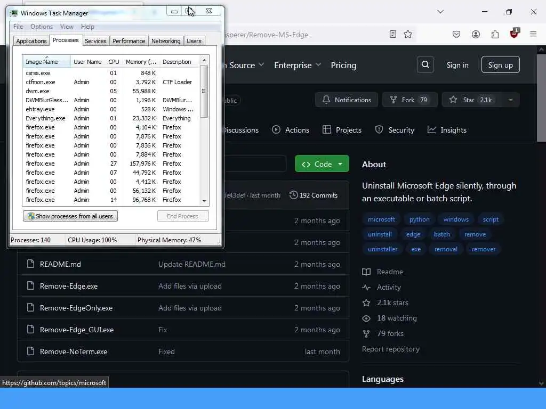The width and height of the screenshot is (546, 409).
Task: Switch to the Services tab
Action: 95,41
